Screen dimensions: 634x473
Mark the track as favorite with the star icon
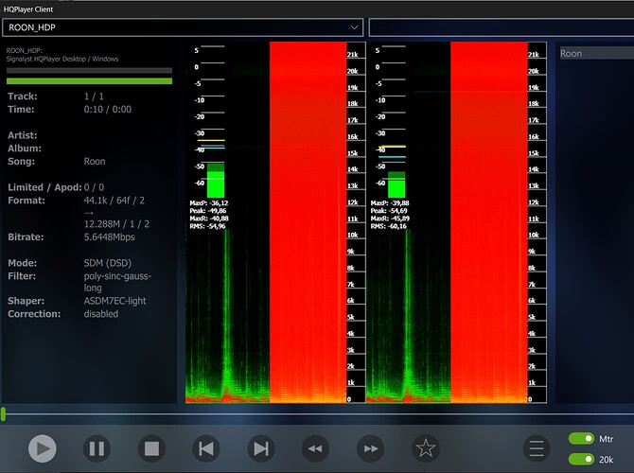[426, 448]
